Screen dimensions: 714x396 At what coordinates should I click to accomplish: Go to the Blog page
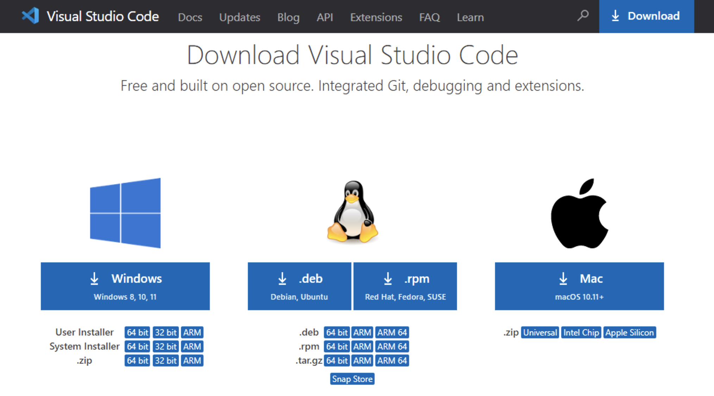click(x=288, y=17)
